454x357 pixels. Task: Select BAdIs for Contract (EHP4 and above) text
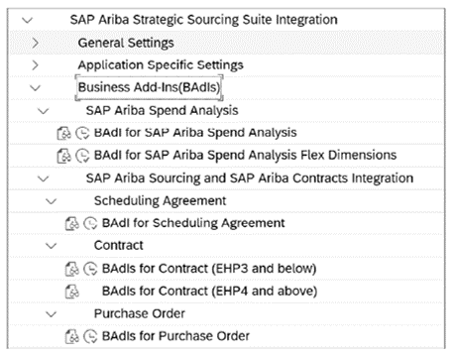pos(209,292)
